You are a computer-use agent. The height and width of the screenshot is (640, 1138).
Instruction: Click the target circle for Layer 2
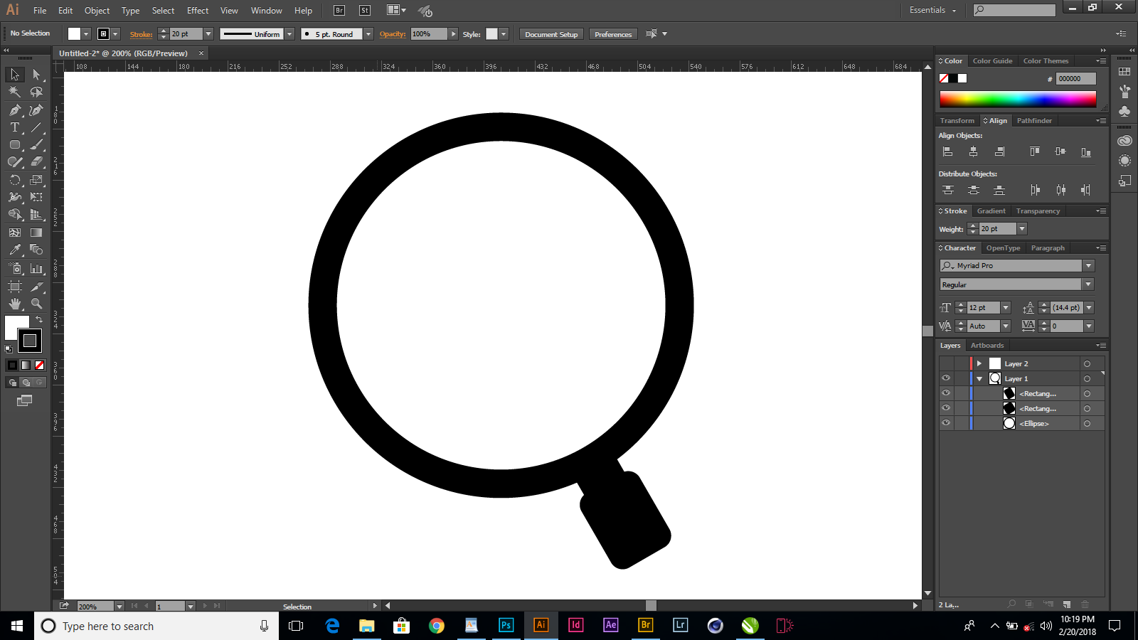click(x=1087, y=363)
